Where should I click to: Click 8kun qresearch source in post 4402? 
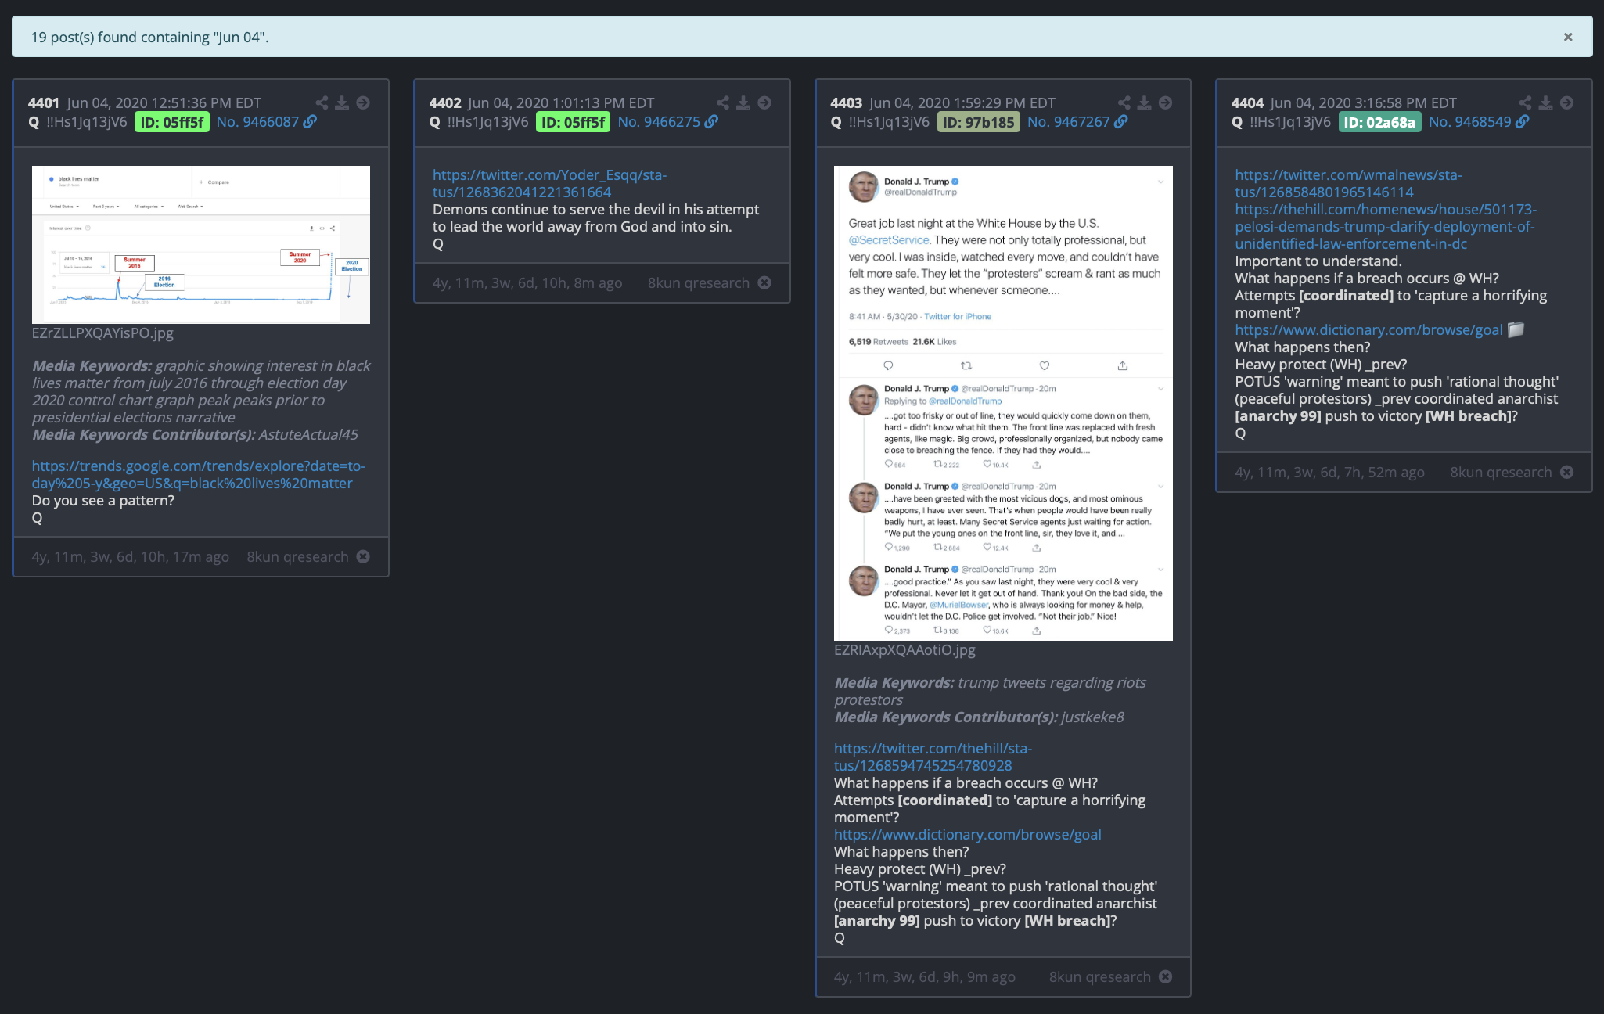tap(699, 282)
